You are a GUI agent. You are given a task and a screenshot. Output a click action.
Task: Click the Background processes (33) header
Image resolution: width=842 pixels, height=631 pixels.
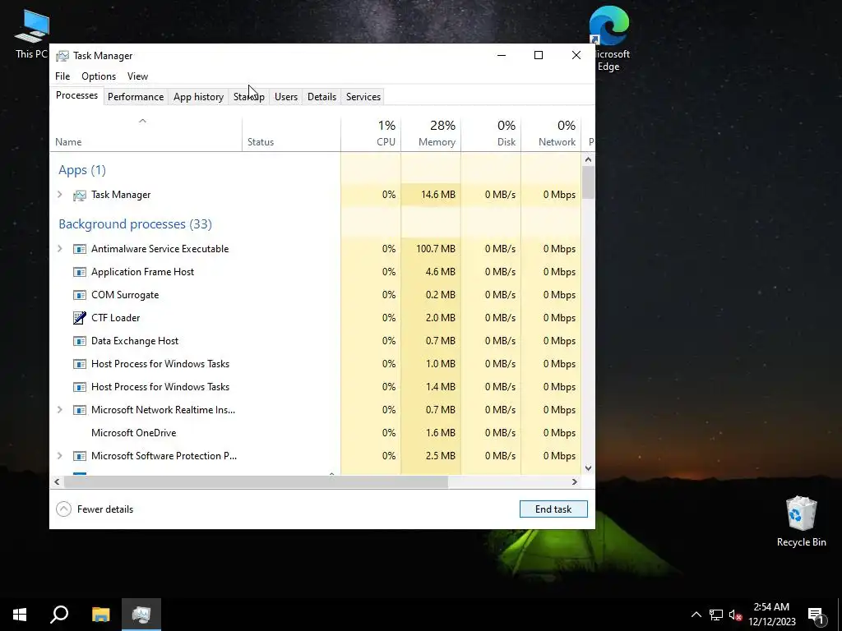tap(136, 224)
